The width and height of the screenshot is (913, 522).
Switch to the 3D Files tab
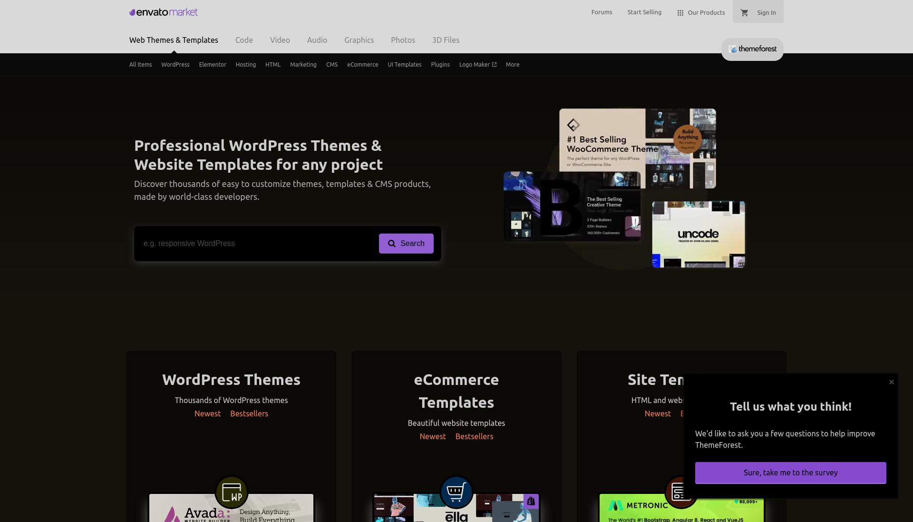(446, 40)
